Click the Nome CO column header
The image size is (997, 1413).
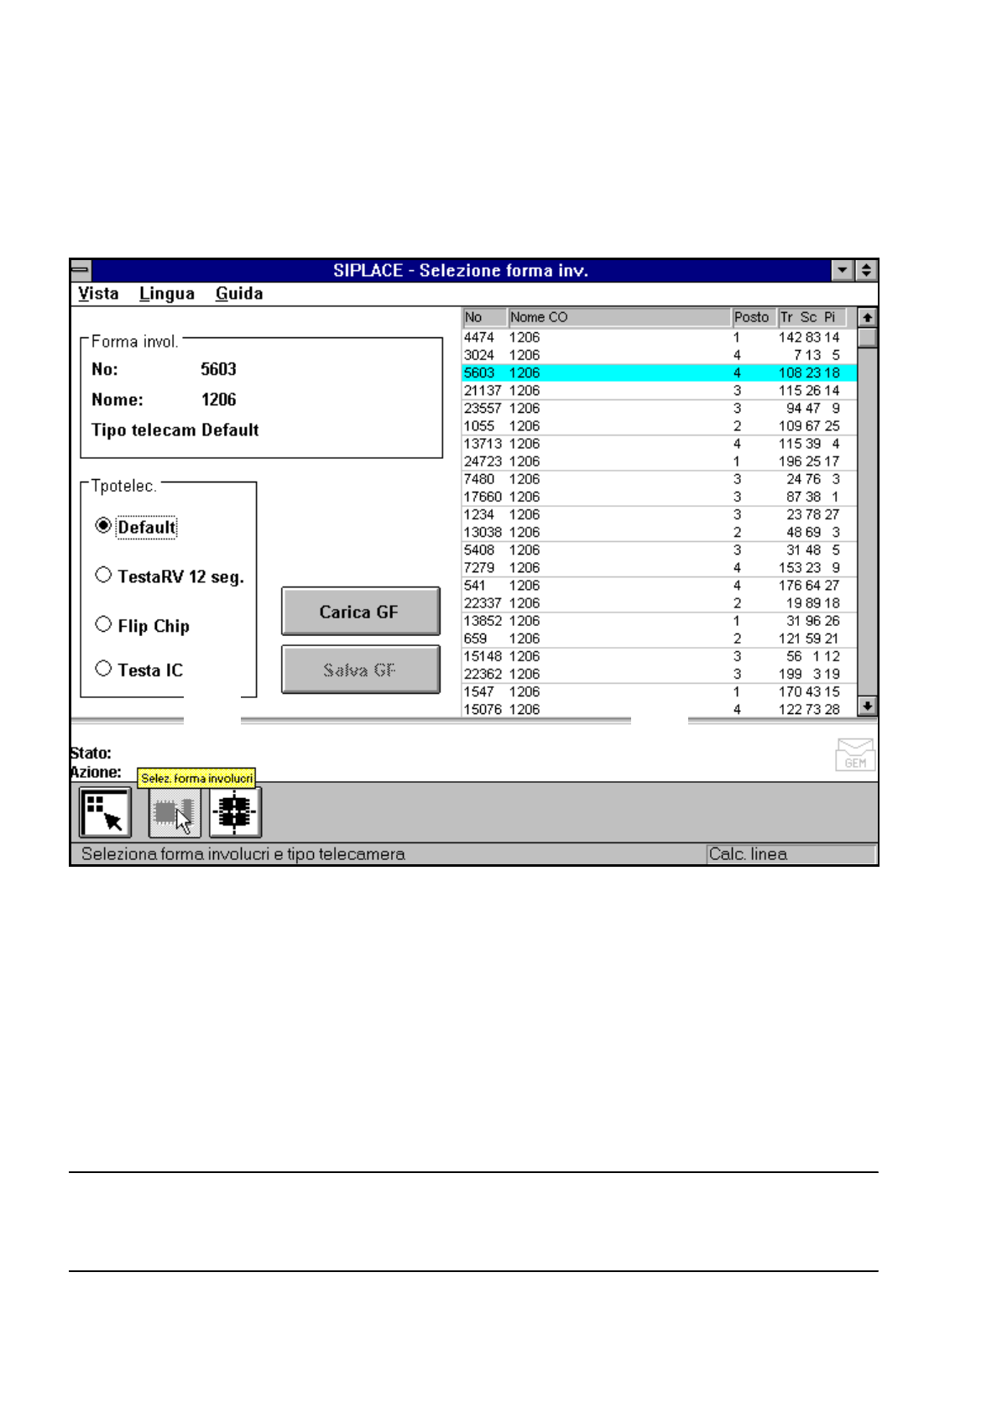619,317
